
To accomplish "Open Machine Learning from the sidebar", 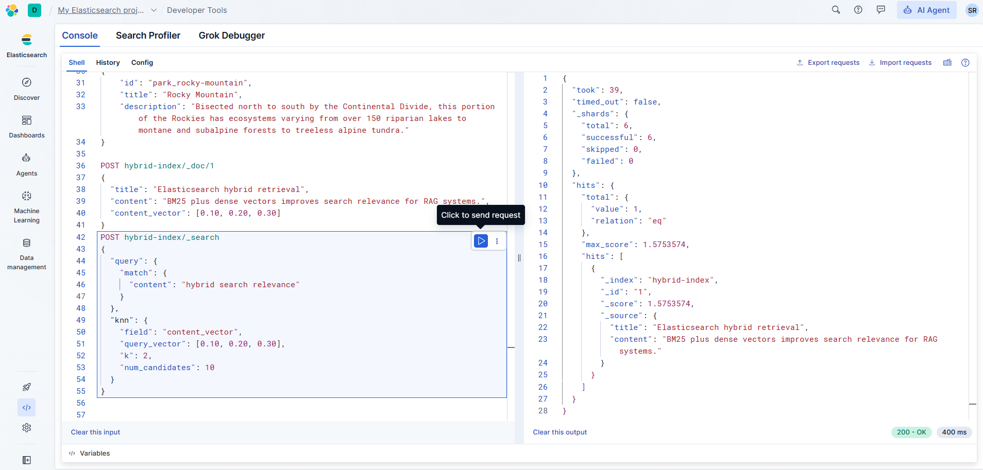I will [x=27, y=207].
